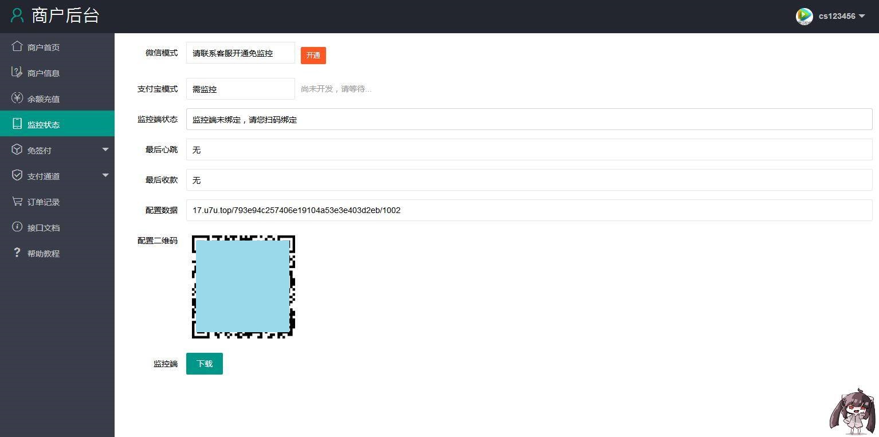Expand the 支付通道 submenu arrow
The height and width of the screenshot is (437, 879).
pyautogui.click(x=105, y=175)
